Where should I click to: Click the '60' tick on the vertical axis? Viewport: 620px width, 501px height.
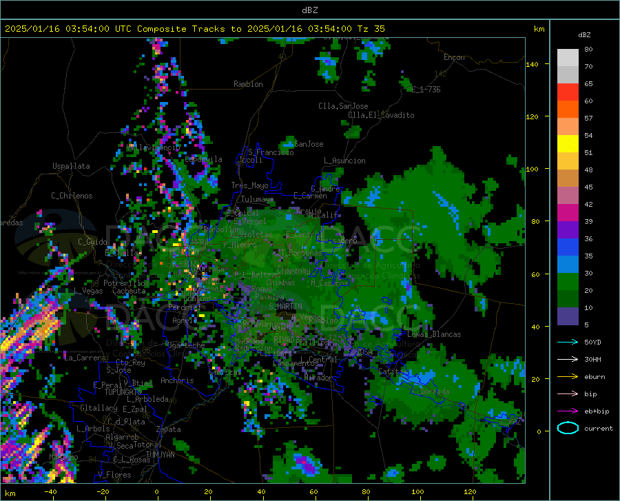click(535, 274)
